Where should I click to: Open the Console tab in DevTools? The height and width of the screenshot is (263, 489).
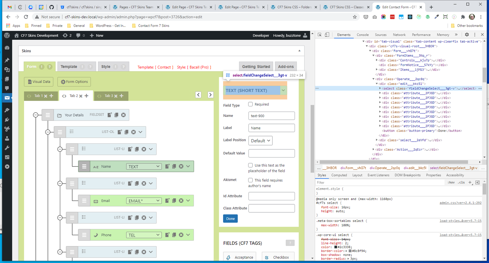coord(362,35)
